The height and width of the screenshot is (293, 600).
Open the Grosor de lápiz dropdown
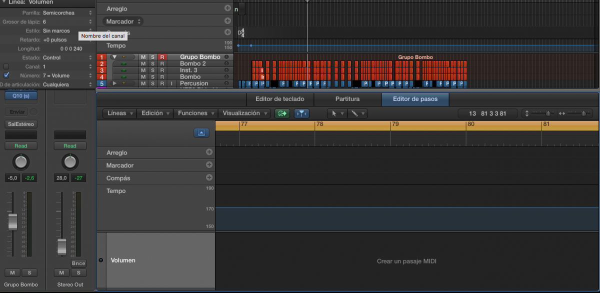tap(67, 22)
